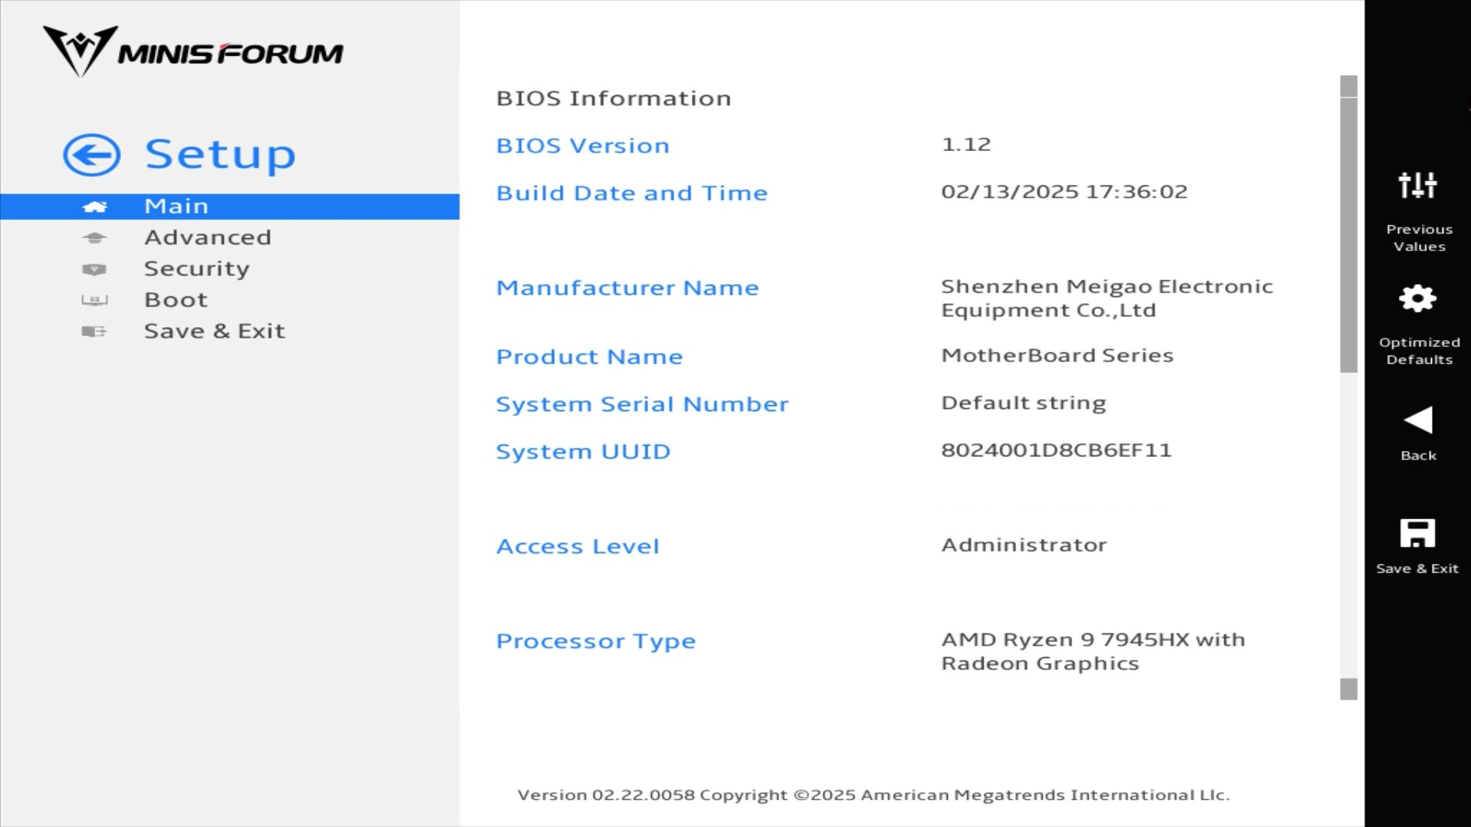Click the BIOS Information heading
1471x827 pixels.
[613, 98]
